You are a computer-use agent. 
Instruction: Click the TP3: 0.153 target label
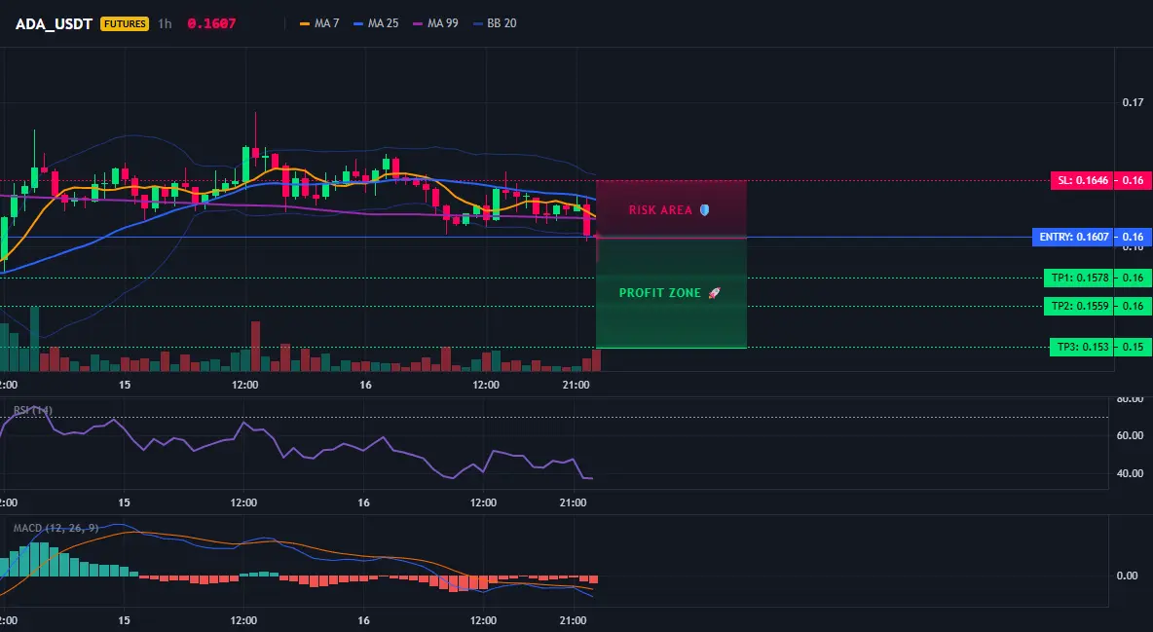(1082, 348)
